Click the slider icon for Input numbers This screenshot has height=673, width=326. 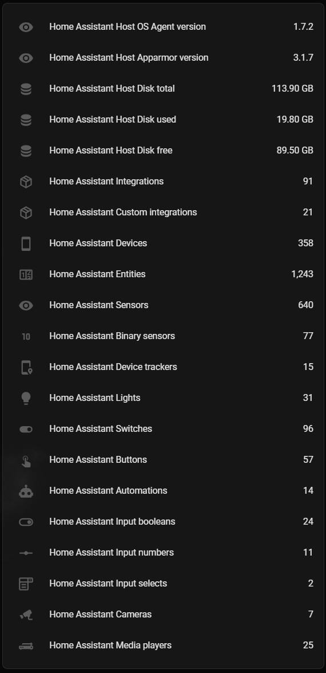[26, 553]
